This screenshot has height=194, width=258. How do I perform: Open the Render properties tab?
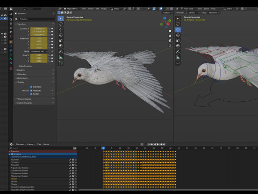point(11,19)
